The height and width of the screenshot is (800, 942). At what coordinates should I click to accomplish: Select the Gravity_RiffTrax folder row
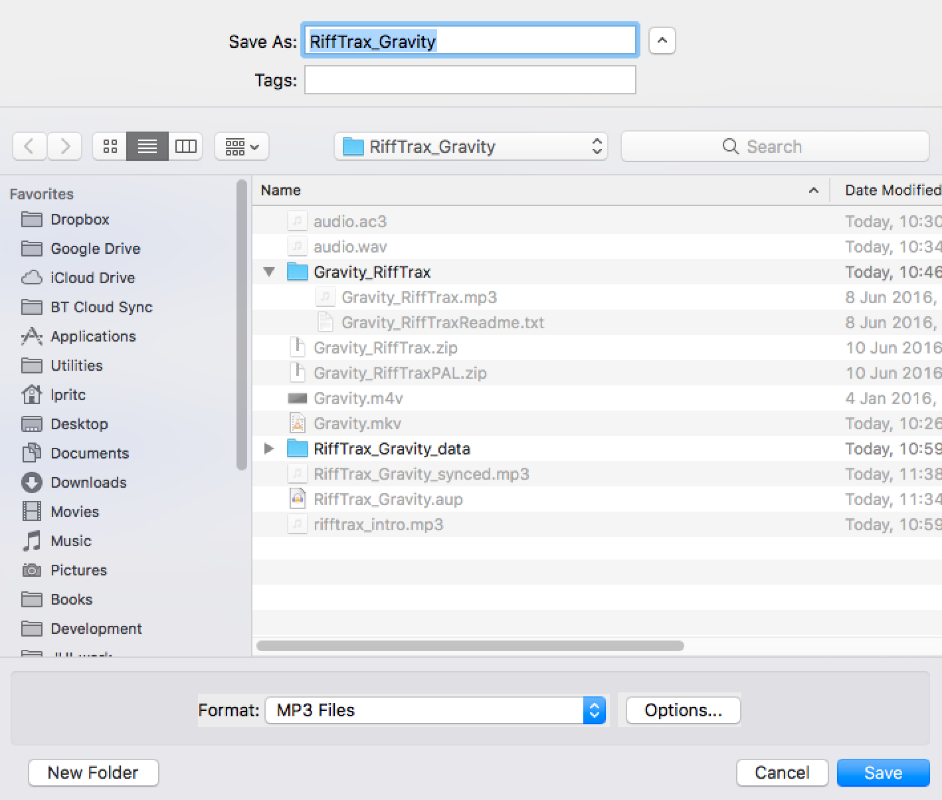(x=597, y=272)
